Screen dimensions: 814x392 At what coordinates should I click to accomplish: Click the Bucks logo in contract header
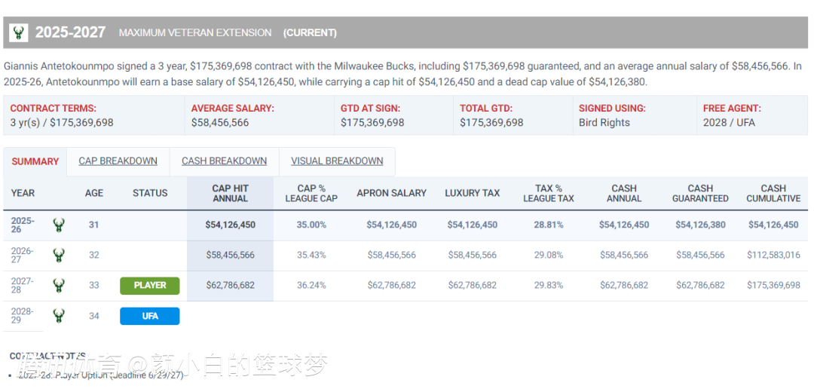[x=19, y=32]
